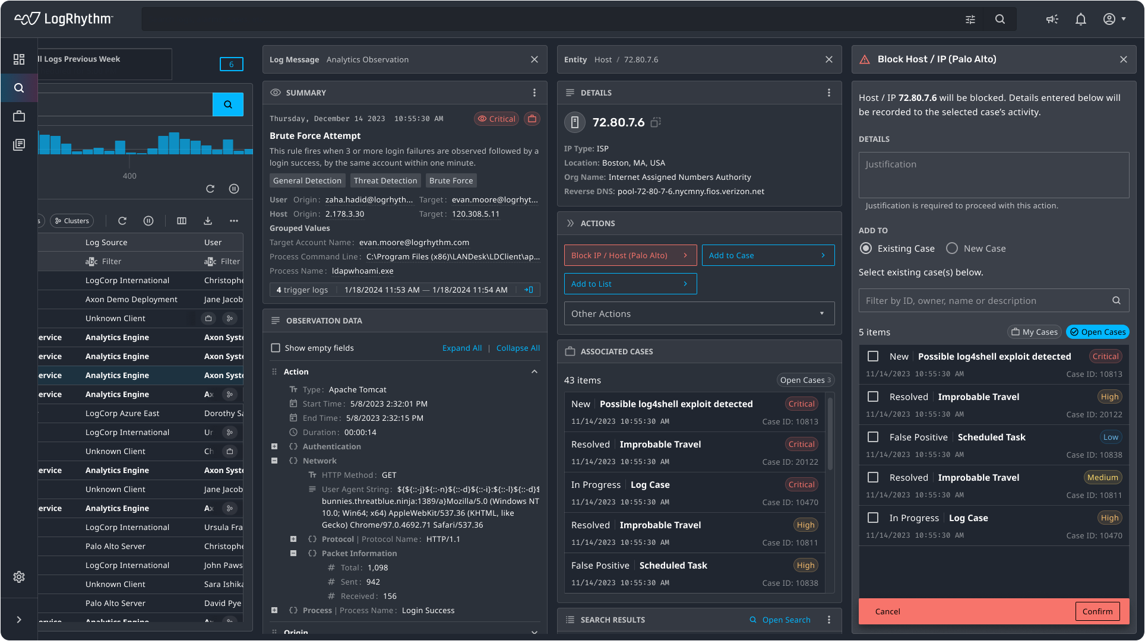1145x641 pixels.
Task: Open search filter sliders icon in top bar
Action: tap(970, 20)
